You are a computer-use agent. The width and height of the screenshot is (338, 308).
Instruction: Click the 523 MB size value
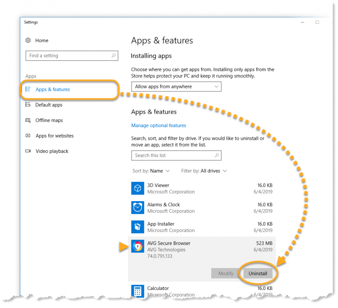264,243
